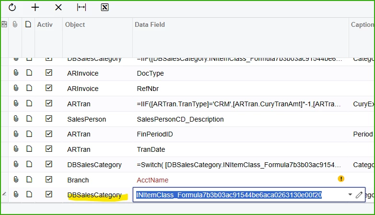Toggle Active checkbox for ARInvoice RefNbr
The image size is (375, 215).
tap(49, 88)
